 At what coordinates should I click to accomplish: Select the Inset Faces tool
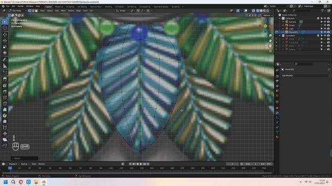click(5, 85)
